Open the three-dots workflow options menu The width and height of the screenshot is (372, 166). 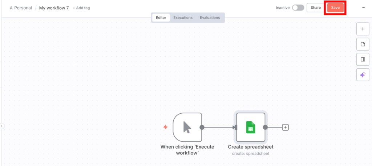point(363,8)
